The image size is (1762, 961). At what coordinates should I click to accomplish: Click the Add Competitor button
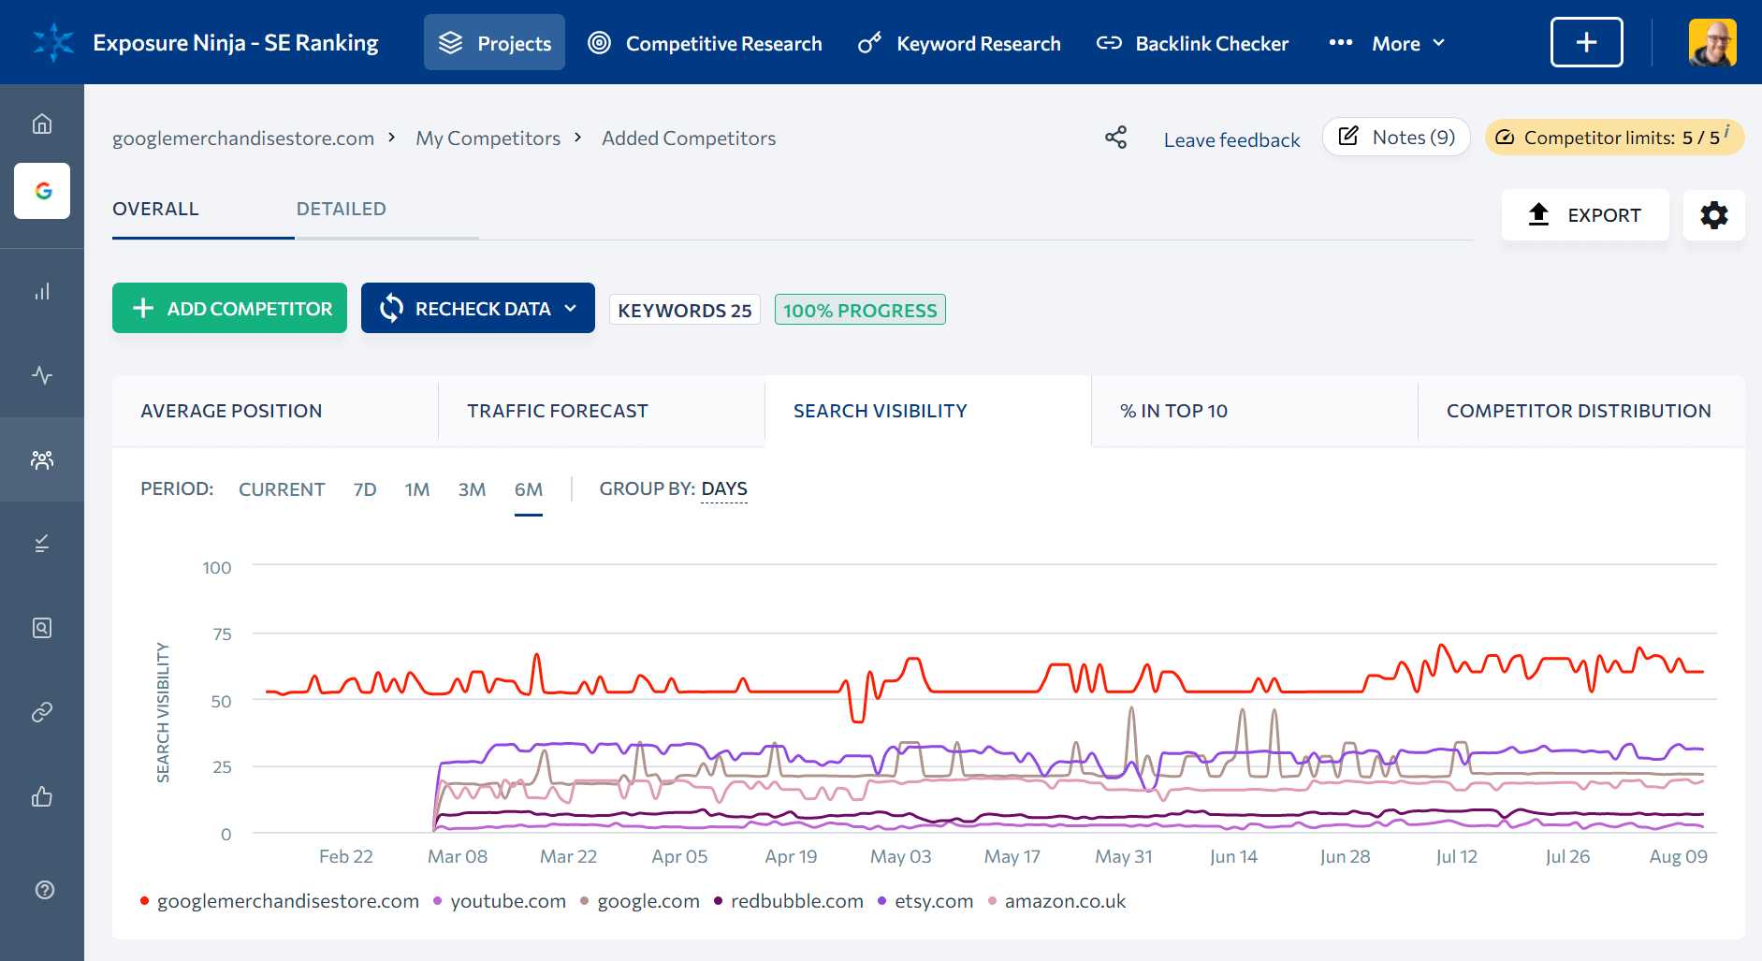coord(230,309)
